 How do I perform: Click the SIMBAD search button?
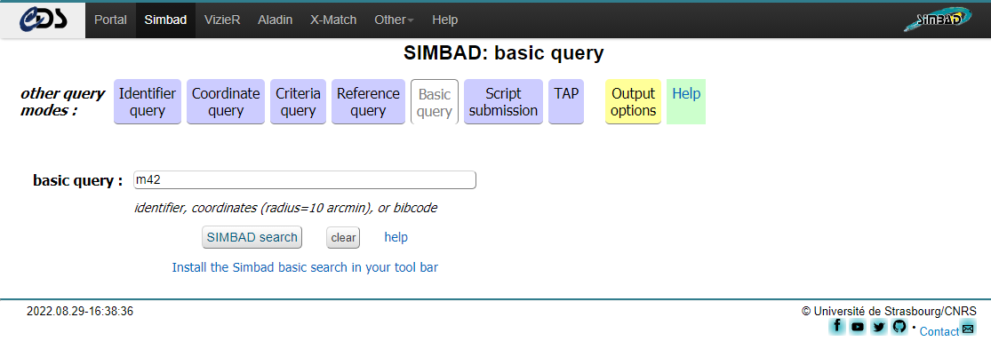[x=252, y=237]
